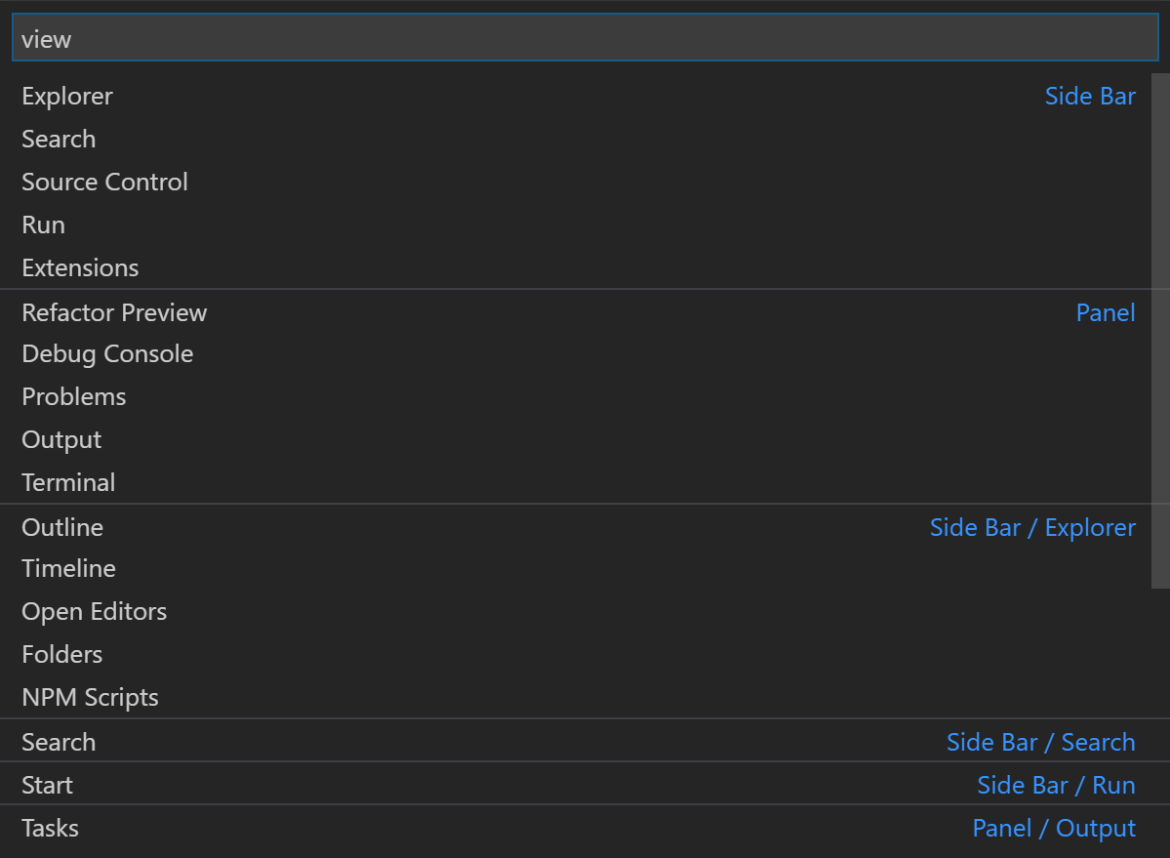Pick the Open Editors view
Image resolution: width=1170 pixels, height=858 pixels.
pyautogui.click(x=94, y=611)
